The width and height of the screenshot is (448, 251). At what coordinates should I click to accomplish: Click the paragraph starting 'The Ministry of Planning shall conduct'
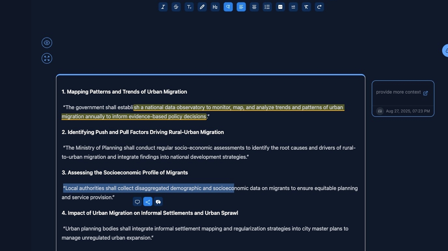pos(208,153)
